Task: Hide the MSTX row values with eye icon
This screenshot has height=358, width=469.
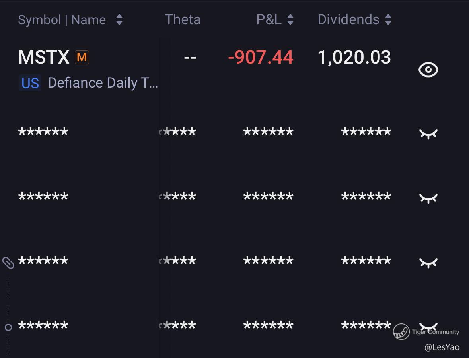Action: click(428, 70)
